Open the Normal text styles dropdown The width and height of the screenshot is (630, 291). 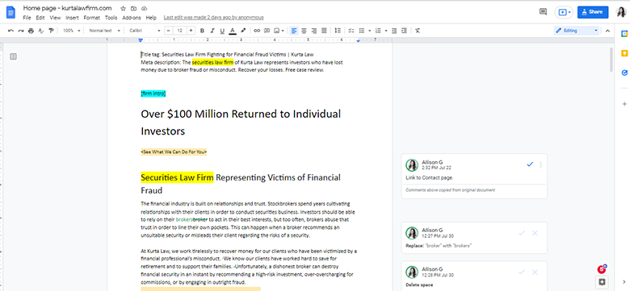[x=104, y=31]
